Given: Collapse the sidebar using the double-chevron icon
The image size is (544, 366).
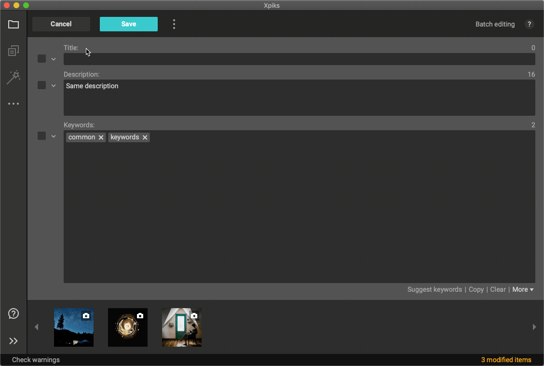Looking at the screenshot, I should [x=14, y=341].
